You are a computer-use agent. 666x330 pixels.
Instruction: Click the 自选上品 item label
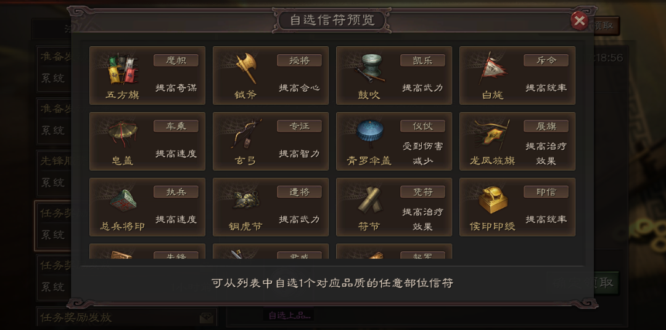[x=289, y=315]
